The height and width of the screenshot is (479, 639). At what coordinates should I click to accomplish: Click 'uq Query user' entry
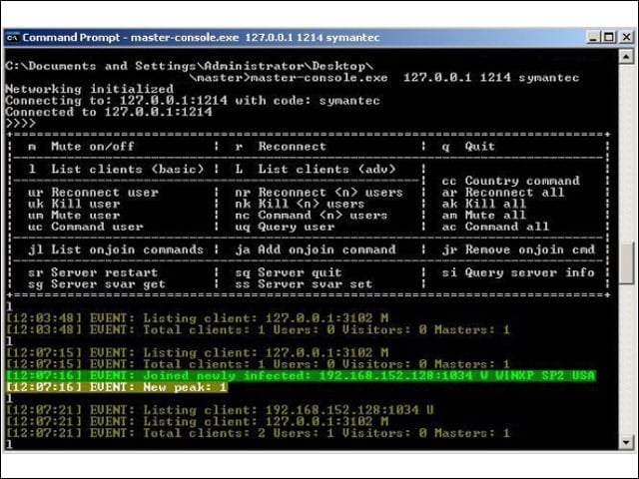pos(285,227)
